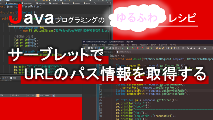
Task: Show the hidden editor tabs list chevron
Action: (x=95, y=3)
